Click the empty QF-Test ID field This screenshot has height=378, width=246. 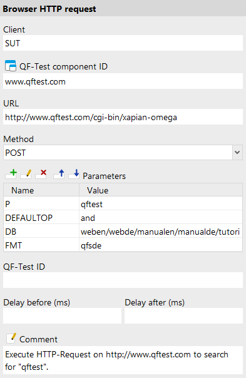click(123, 280)
